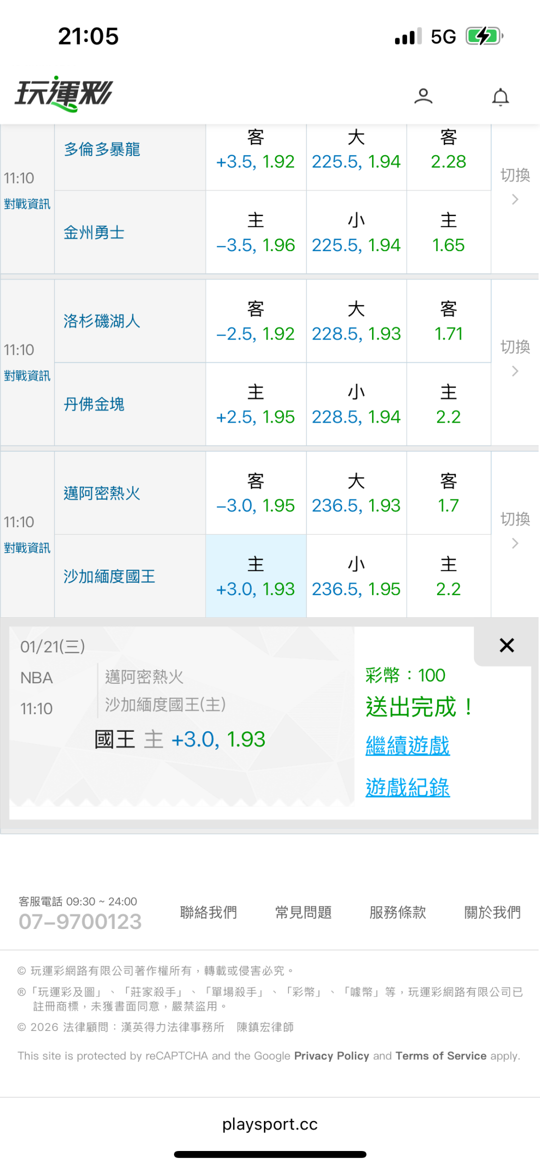This screenshot has width=540, height=1169.
Task: Expand 切換 for Lakers vs Nuggets game
Action: [515, 358]
